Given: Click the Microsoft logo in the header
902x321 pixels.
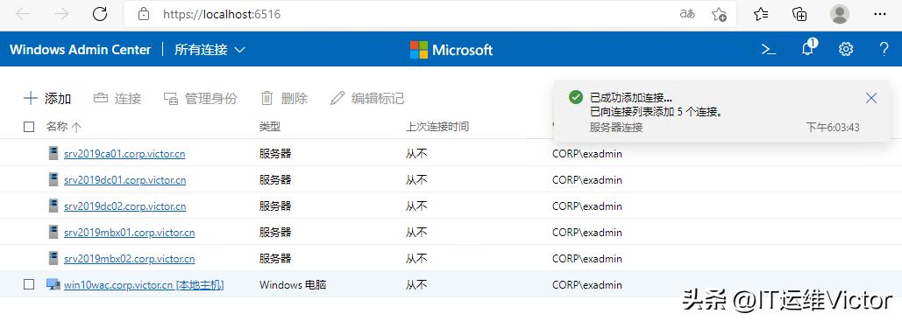Looking at the screenshot, I should [x=451, y=49].
